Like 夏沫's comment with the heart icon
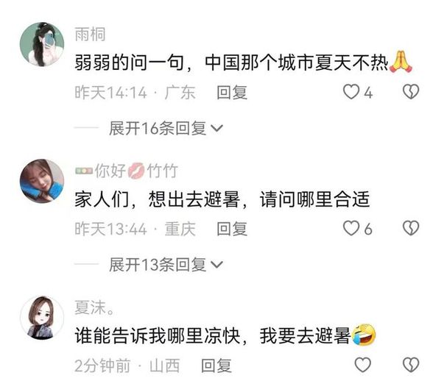The height and width of the screenshot is (392, 444). 363,365
